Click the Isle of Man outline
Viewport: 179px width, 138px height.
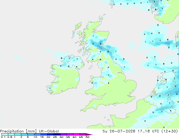91,67
